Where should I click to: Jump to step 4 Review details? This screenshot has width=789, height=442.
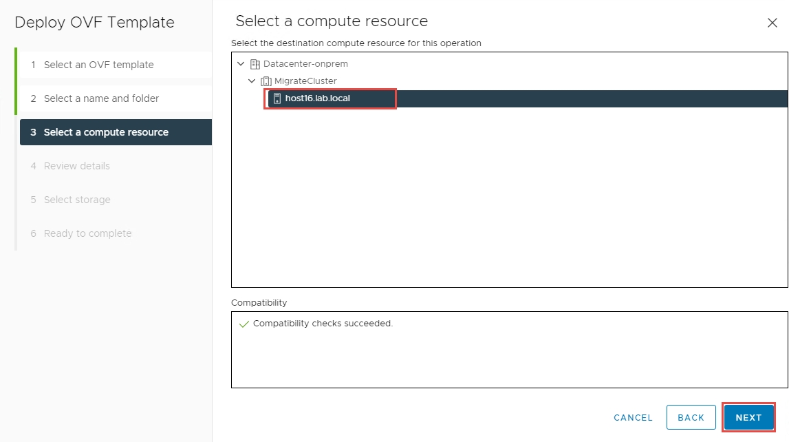[76, 166]
